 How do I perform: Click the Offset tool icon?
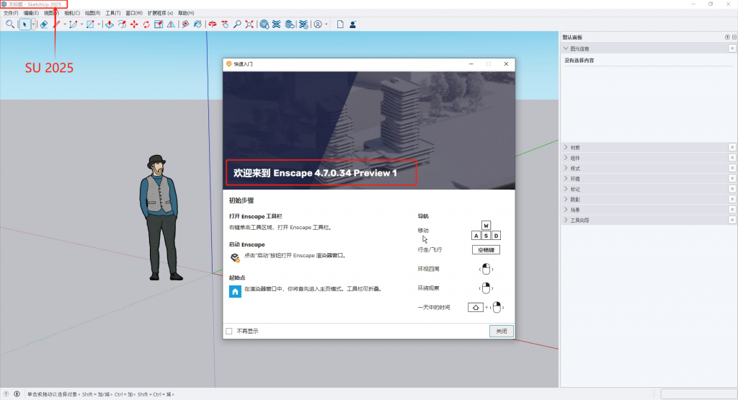(x=122, y=24)
